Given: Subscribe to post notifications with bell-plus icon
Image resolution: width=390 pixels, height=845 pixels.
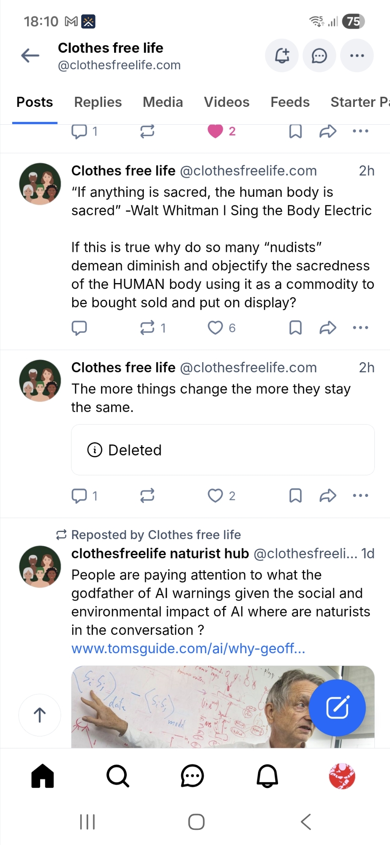Looking at the screenshot, I should pyautogui.click(x=282, y=56).
